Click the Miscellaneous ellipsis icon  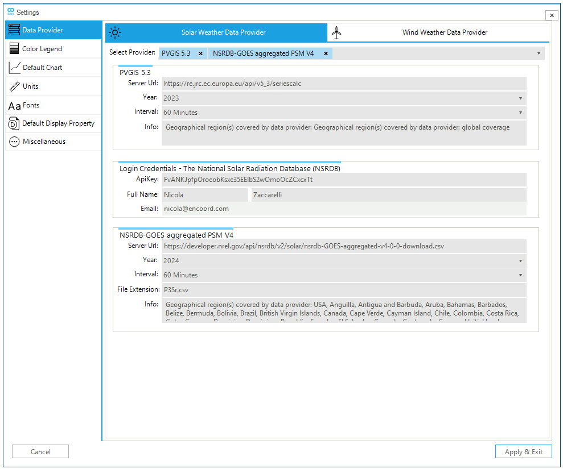click(x=14, y=142)
